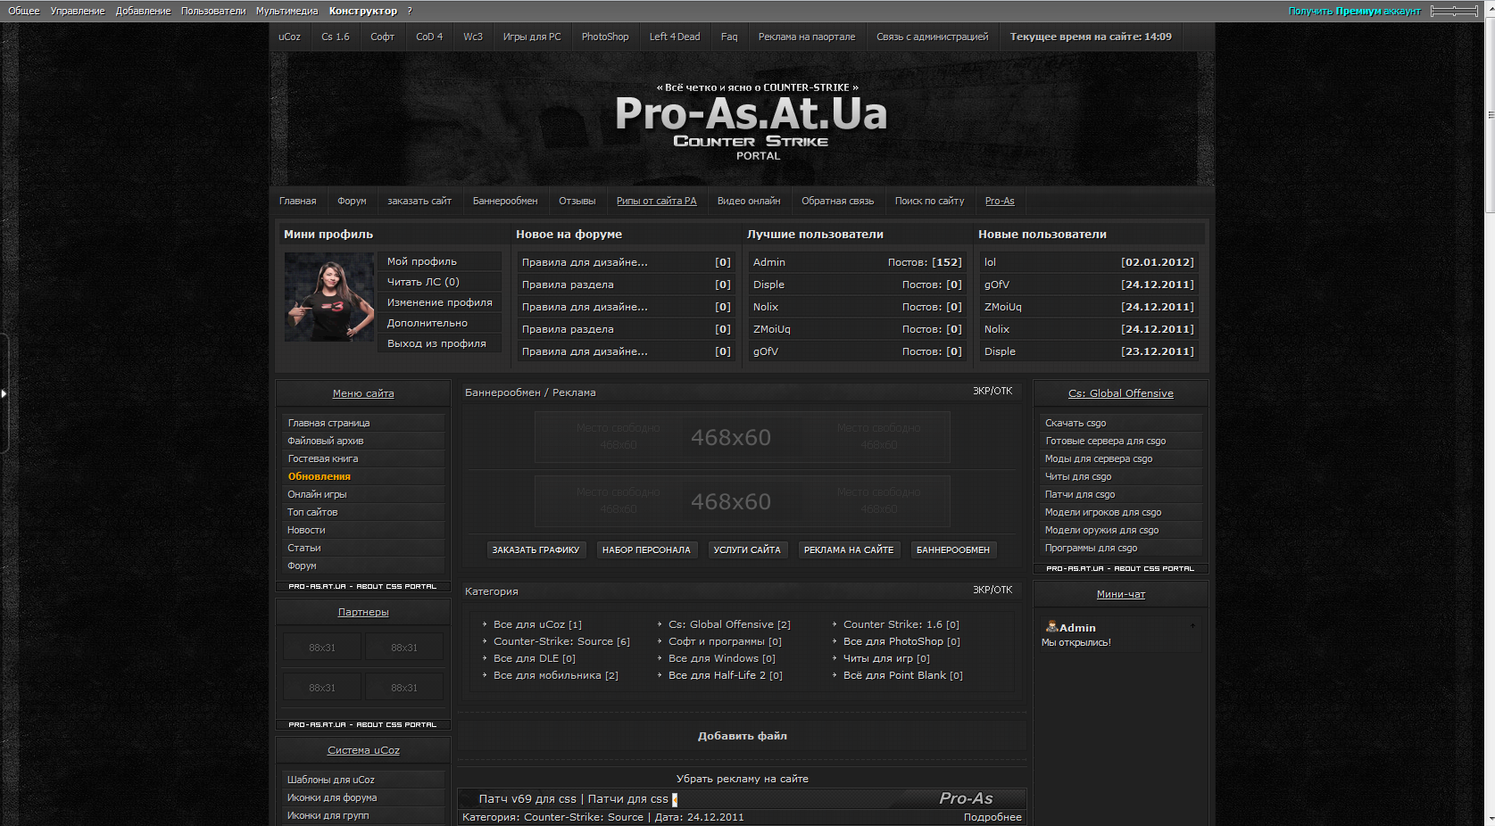This screenshot has height=826, width=1495.
Task: Open the Мультимедиа admin menu
Action: tap(287, 11)
